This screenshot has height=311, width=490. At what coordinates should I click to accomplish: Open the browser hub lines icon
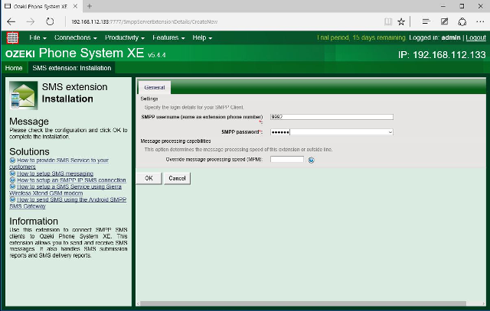click(426, 21)
